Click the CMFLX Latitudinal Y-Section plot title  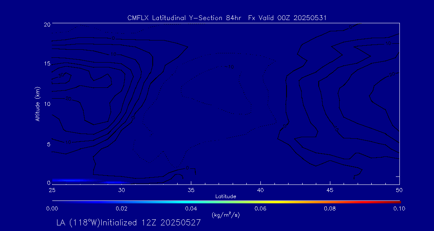(x=226, y=18)
